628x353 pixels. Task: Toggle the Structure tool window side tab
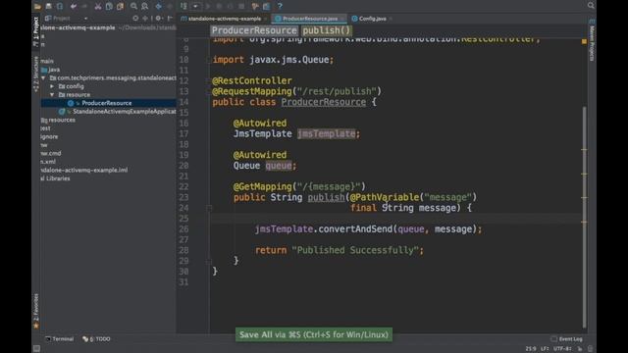tap(36, 75)
